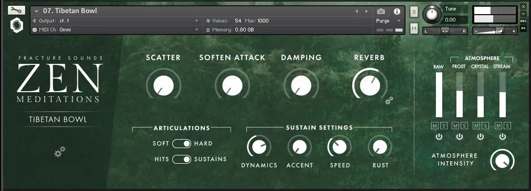Click the volume minus icon

point(476,31)
